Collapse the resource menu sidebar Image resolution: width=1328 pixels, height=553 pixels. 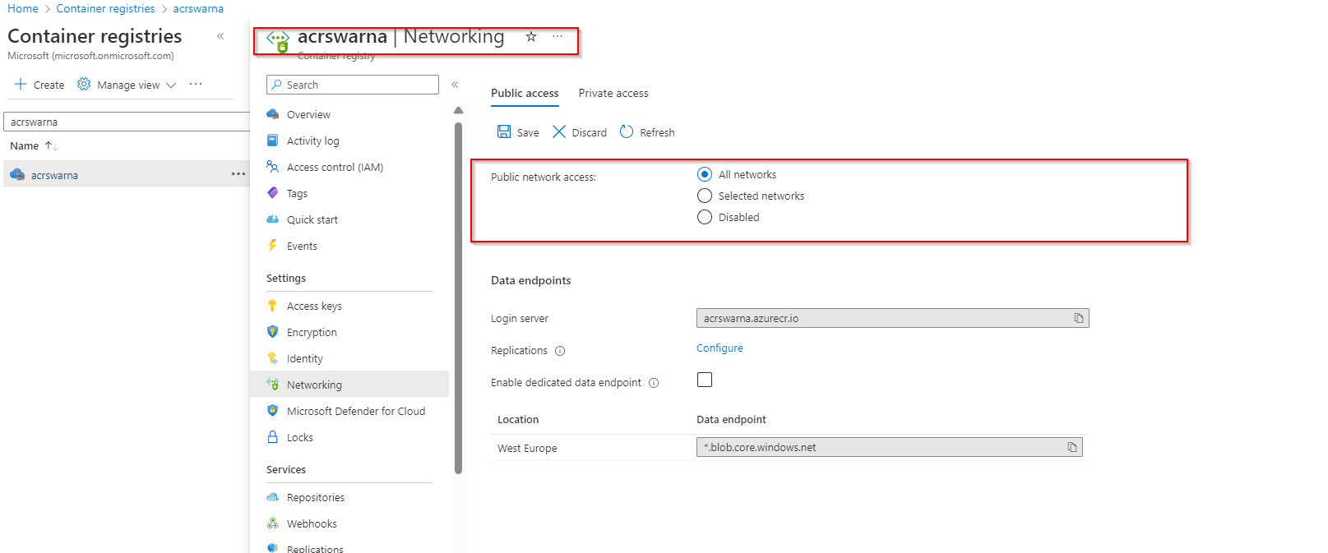pyautogui.click(x=455, y=85)
